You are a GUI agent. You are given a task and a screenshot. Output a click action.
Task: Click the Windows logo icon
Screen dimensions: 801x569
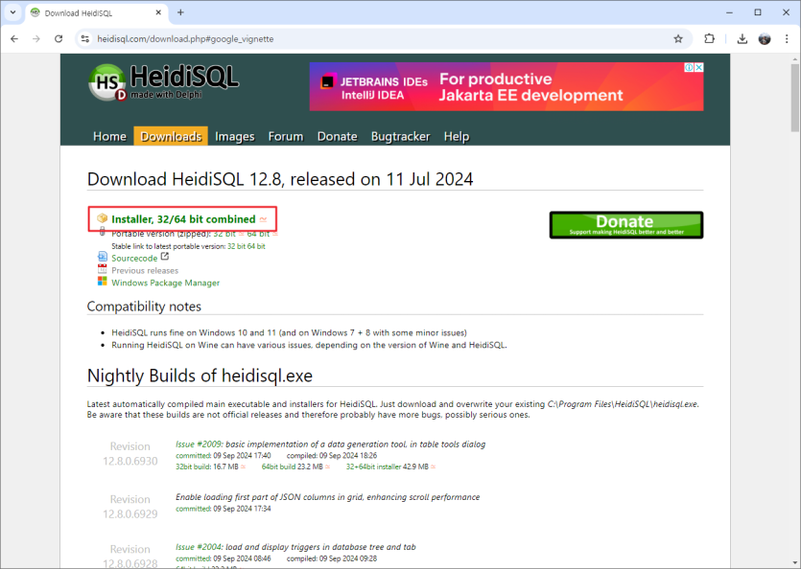tap(103, 282)
